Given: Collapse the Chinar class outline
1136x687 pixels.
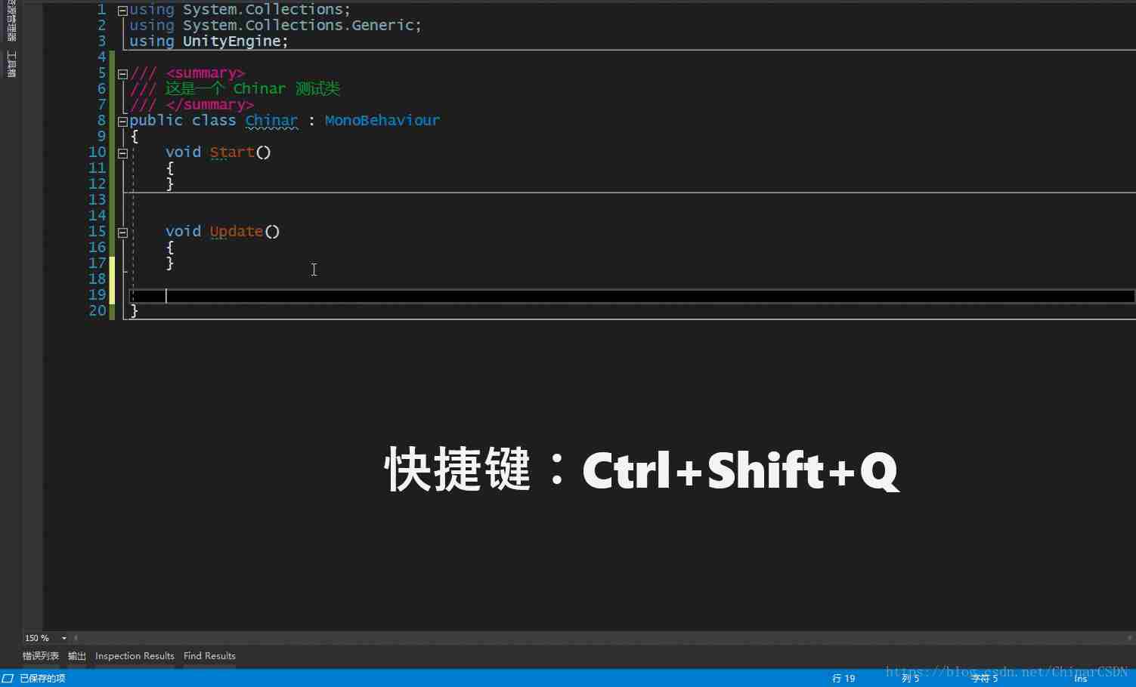Looking at the screenshot, I should (x=122, y=122).
